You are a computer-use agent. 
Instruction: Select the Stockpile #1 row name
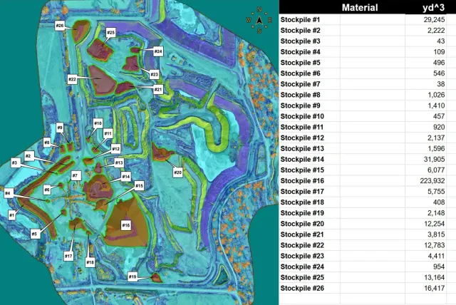point(300,20)
